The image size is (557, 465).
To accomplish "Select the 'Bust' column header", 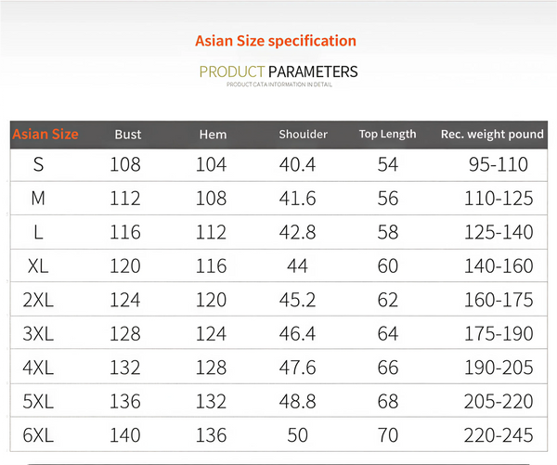I will pos(128,135).
